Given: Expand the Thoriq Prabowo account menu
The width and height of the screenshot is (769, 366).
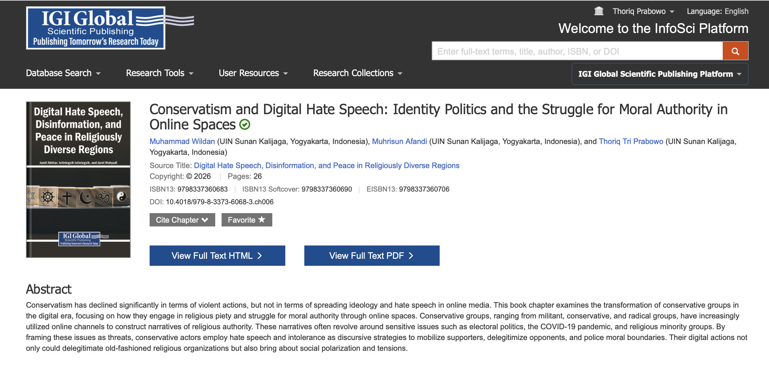Looking at the screenshot, I should coord(643,11).
